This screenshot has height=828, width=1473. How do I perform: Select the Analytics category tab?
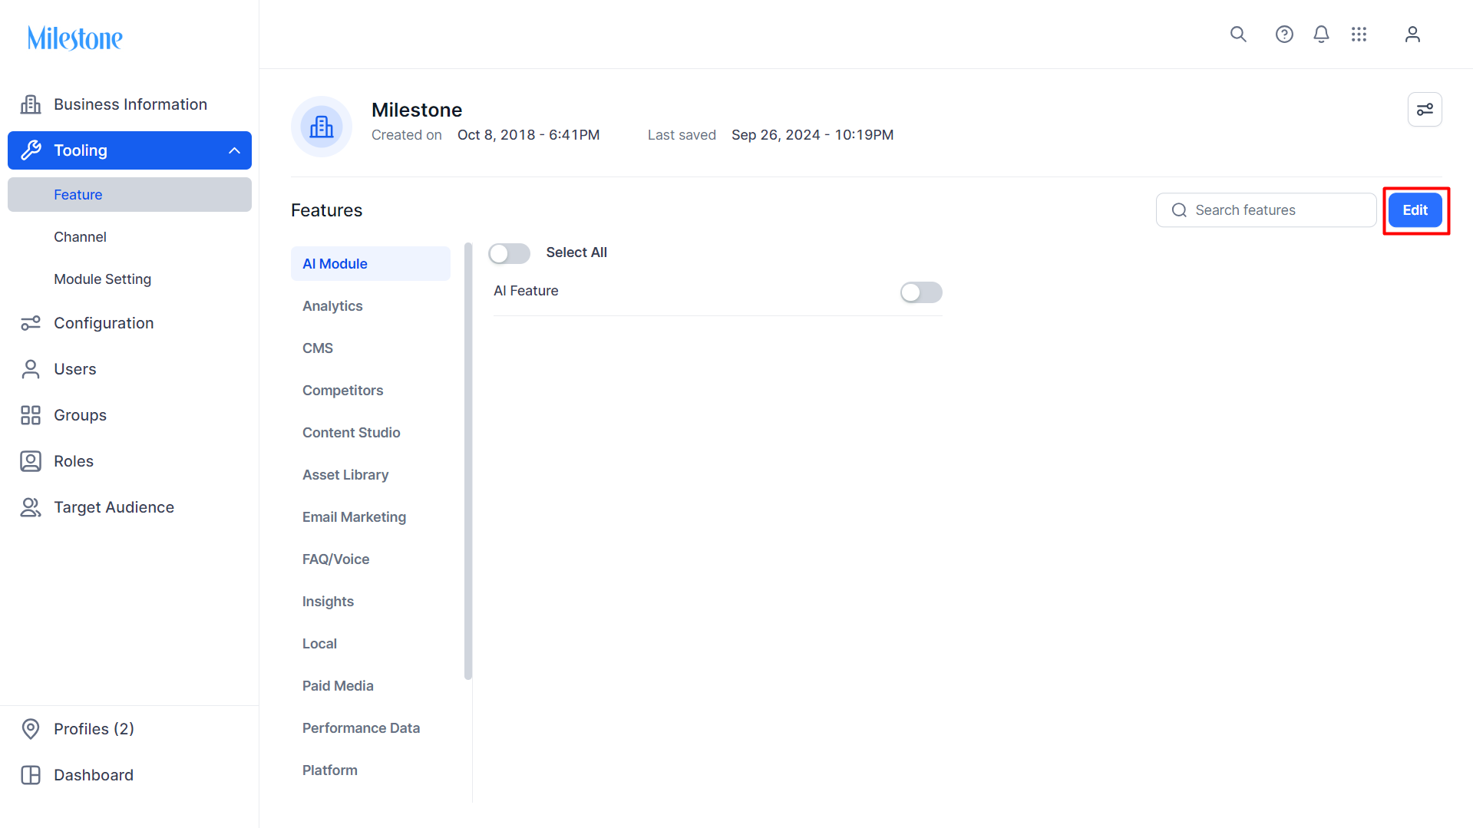371,306
